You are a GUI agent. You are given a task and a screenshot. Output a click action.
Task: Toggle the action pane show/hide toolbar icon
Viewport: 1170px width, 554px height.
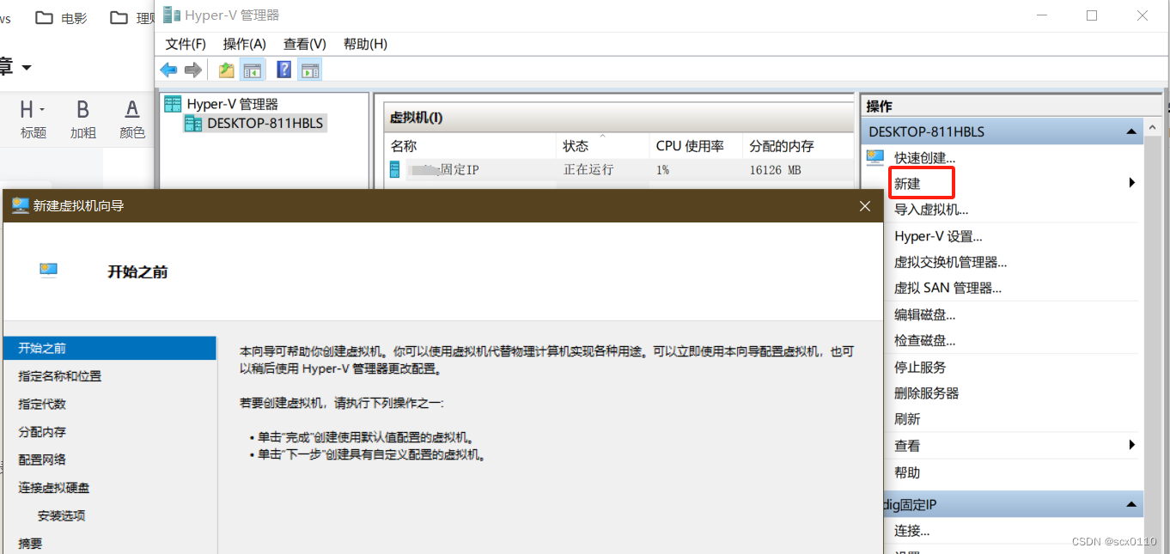coord(310,70)
